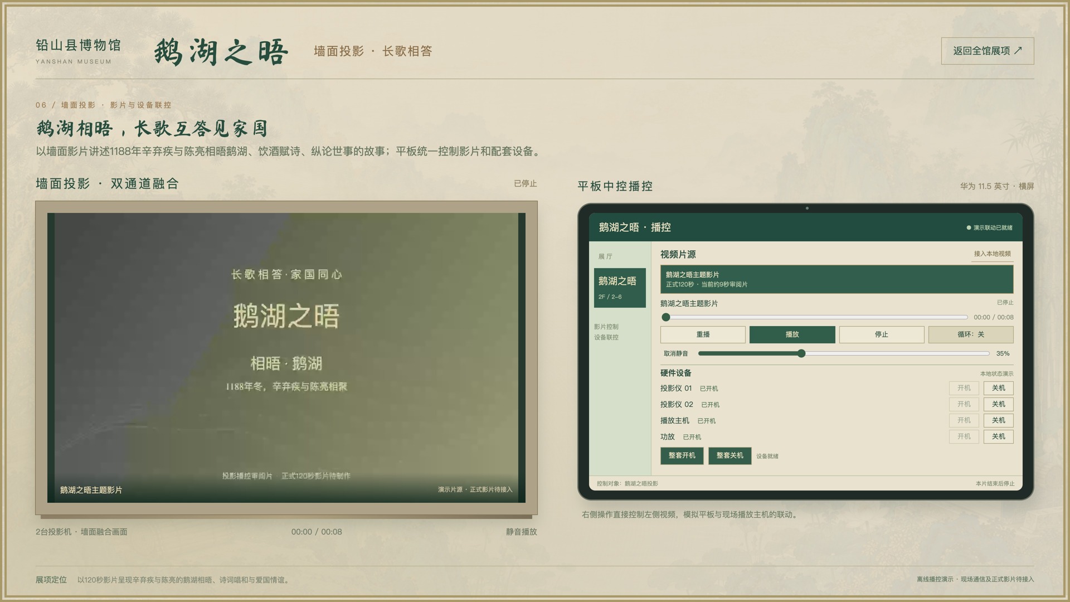Click 静音播放 text under projection
Screen dimensions: 1070x602
[x=522, y=532]
